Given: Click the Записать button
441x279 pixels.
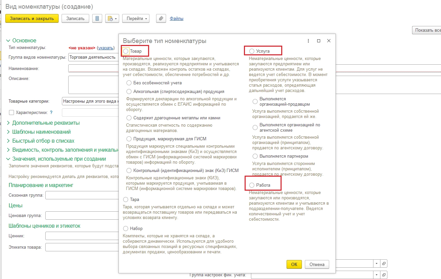Looking at the screenshot, I should (x=75, y=18).
